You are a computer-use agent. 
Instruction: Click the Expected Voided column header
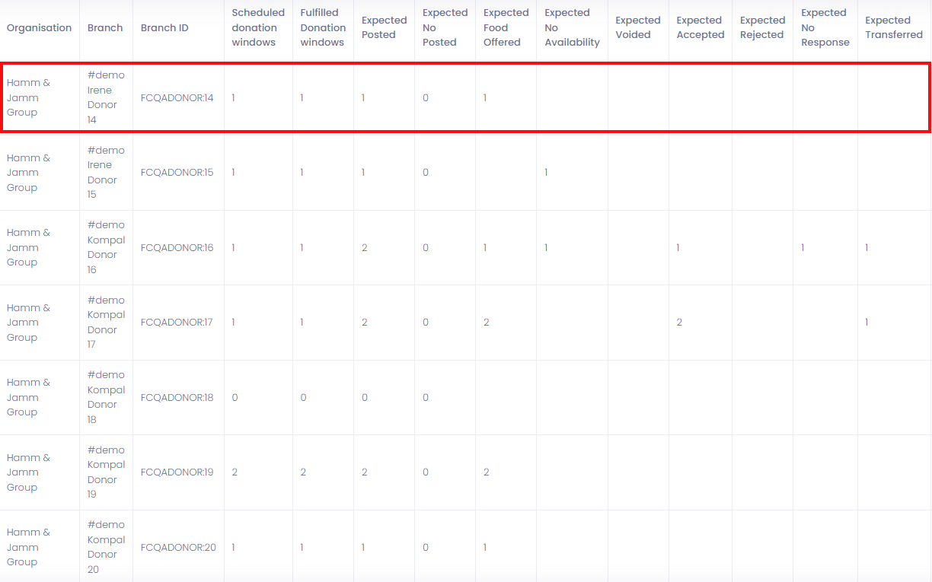click(x=637, y=27)
